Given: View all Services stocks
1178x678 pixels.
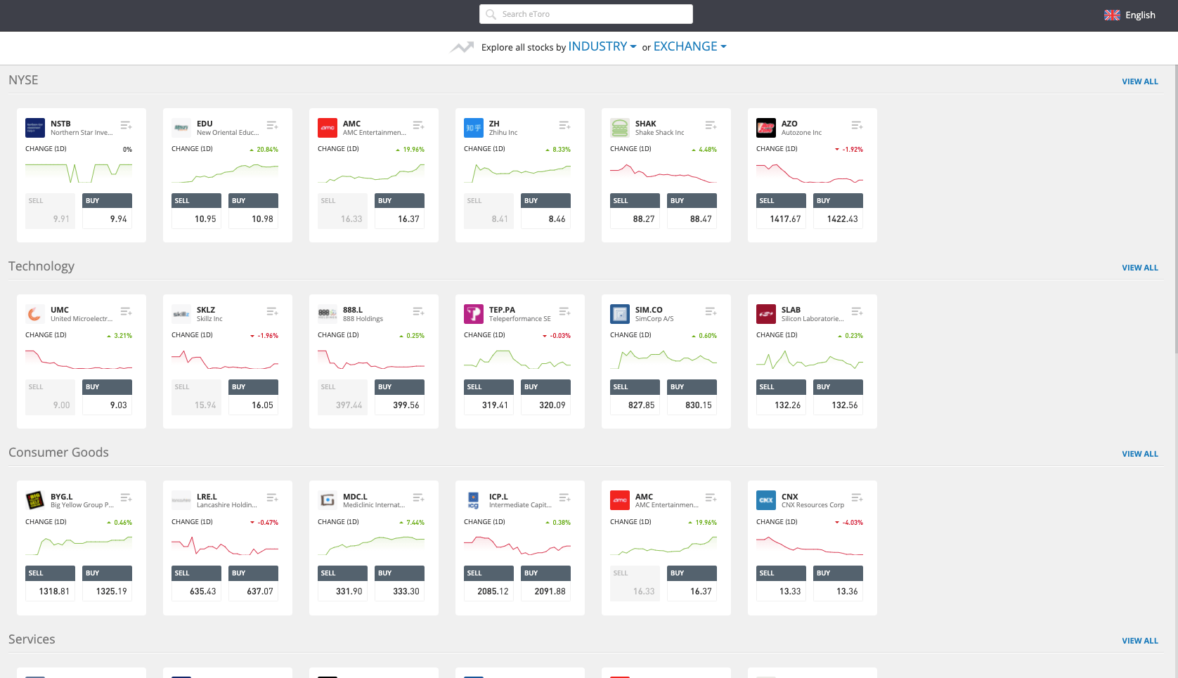Looking at the screenshot, I should tap(1140, 641).
